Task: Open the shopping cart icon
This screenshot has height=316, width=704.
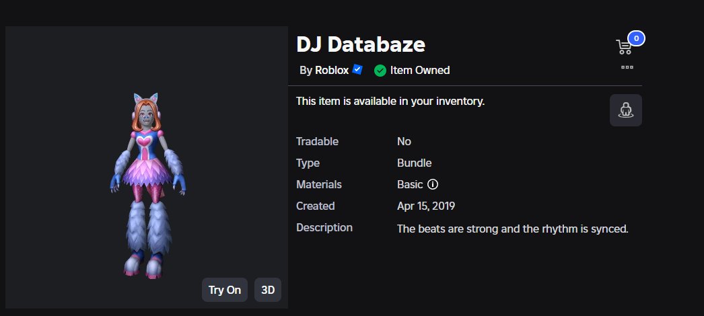Action: [x=624, y=46]
